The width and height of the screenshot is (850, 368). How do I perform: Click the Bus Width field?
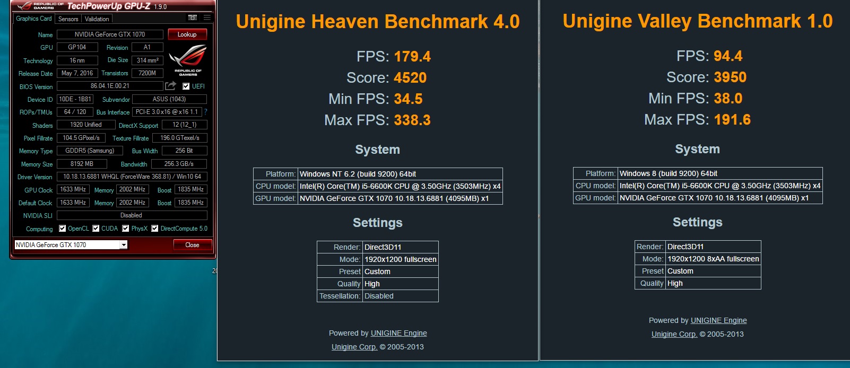(x=185, y=151)
